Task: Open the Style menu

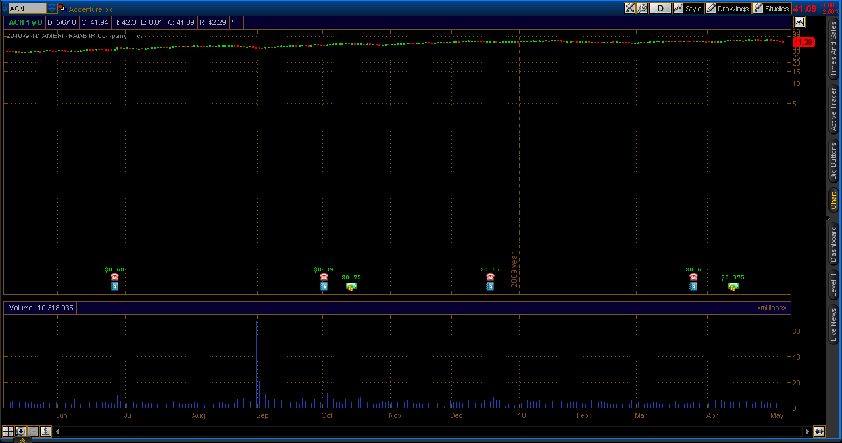Action: click(688, 9)
